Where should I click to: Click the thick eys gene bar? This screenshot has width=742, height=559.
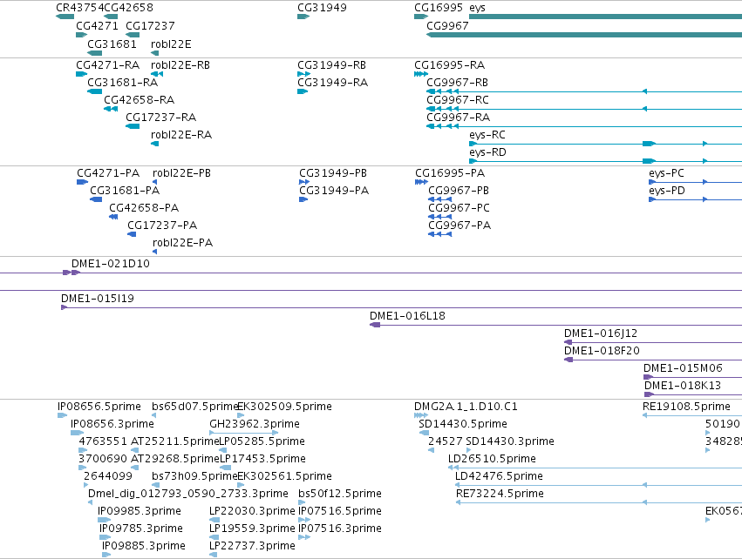coord(605,17)
